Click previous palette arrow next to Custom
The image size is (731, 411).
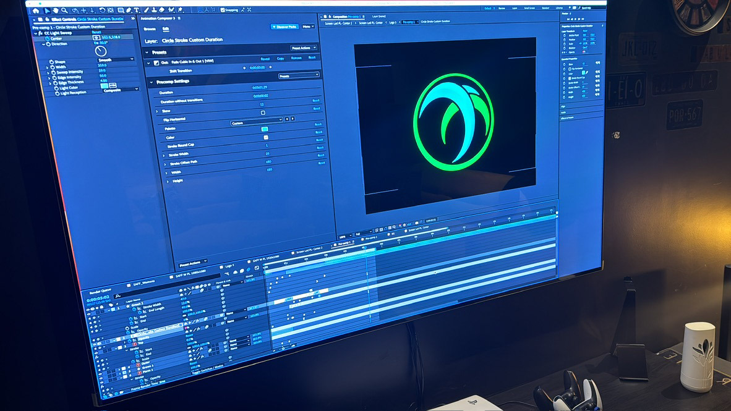pyautogui.click(x=287, y=119)
